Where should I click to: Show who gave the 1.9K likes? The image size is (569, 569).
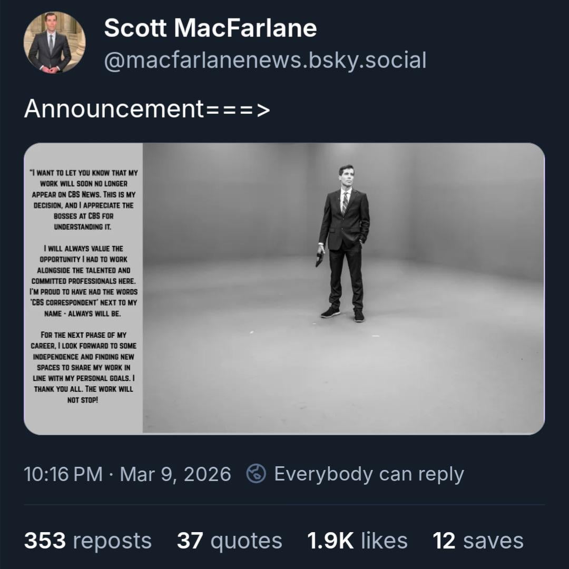[x=357, y=541]
